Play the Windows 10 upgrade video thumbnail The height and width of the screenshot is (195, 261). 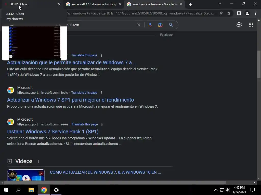point(26,175)
